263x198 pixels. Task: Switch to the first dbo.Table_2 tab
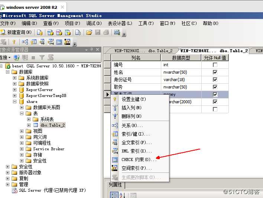(143, 51)
